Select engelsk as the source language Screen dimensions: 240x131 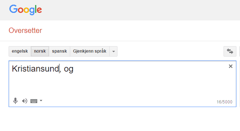click(20, 51)
